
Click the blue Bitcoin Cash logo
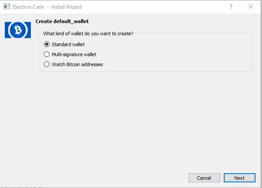tap(18, 30)
